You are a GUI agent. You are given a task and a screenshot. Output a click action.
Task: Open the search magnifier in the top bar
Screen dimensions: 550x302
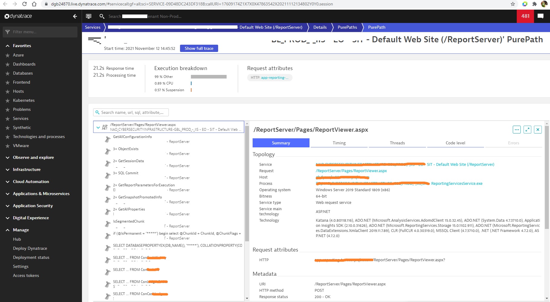pos(102,16)
